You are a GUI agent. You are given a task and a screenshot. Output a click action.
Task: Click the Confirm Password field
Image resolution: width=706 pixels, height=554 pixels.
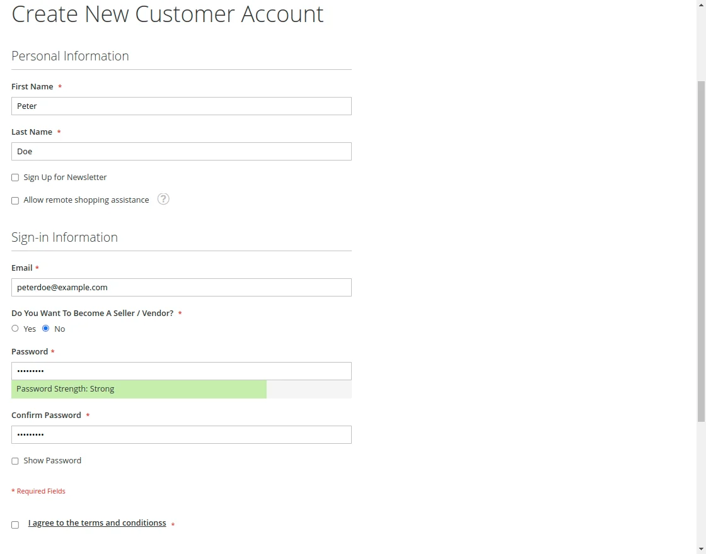(182, 434)
